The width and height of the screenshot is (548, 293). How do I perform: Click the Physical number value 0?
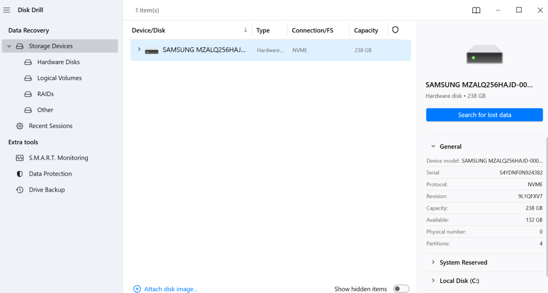[541, 232]
